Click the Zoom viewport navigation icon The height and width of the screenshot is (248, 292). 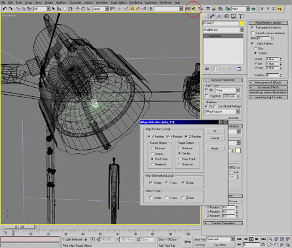pos(270,239)
